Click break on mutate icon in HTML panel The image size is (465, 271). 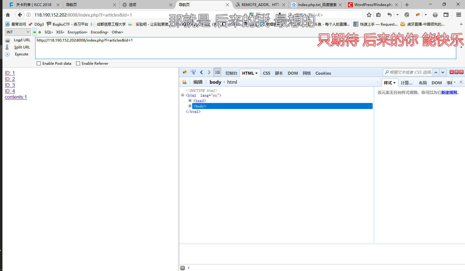tap(185, 82)
